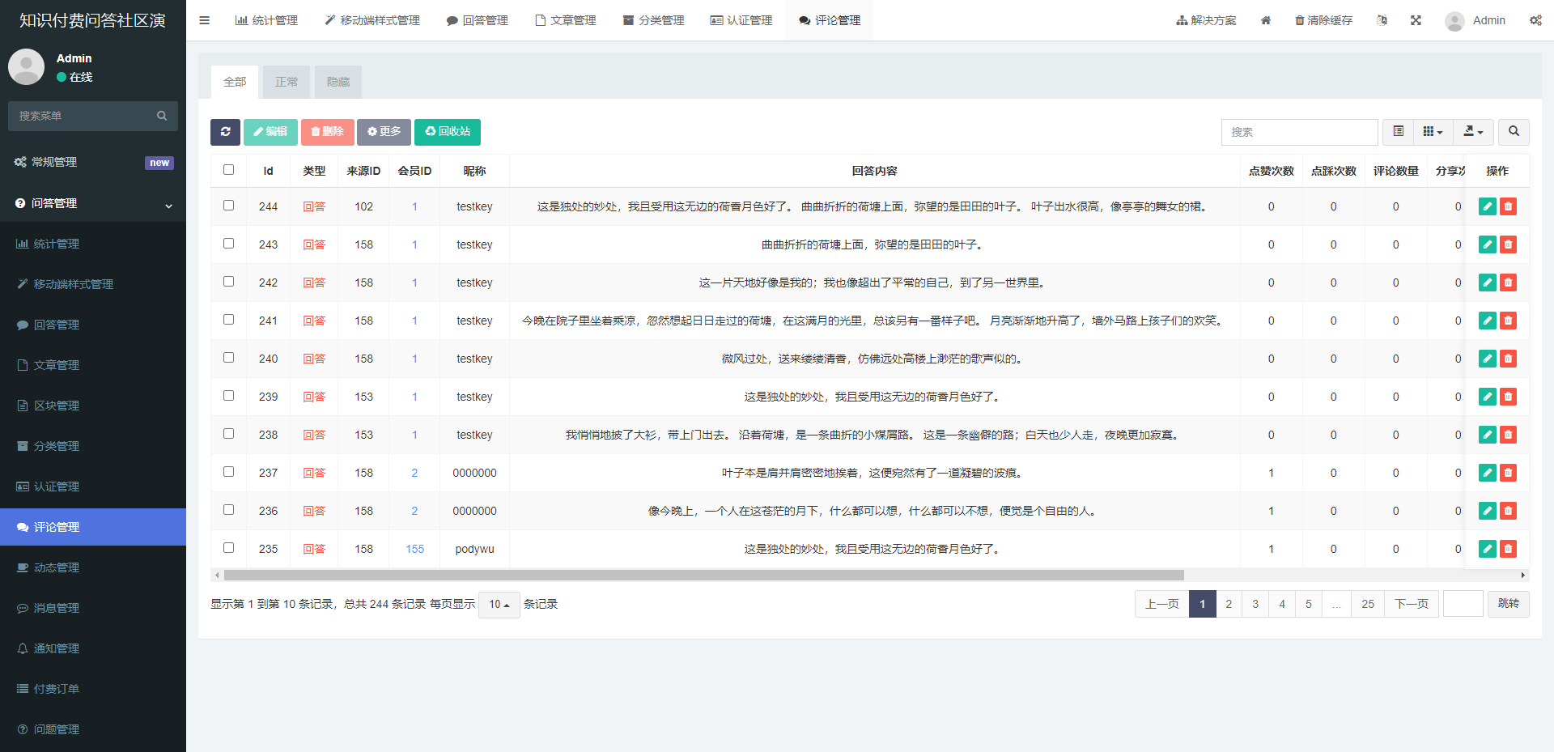Edit row 241 using green pencil icon
The image size is (1554, 752).
[x=1487, y=321]
